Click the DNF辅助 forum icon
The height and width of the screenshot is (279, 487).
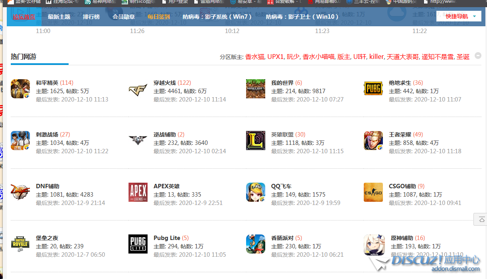[x=20, y=192]
